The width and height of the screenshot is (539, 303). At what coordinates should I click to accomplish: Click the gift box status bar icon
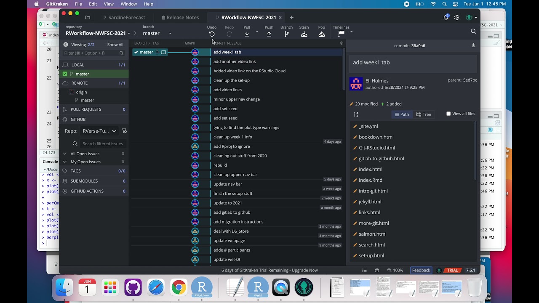377,270
